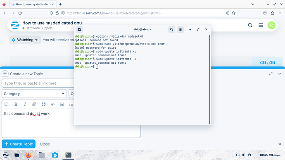Open Files folder from taskbar

(42, 155)
